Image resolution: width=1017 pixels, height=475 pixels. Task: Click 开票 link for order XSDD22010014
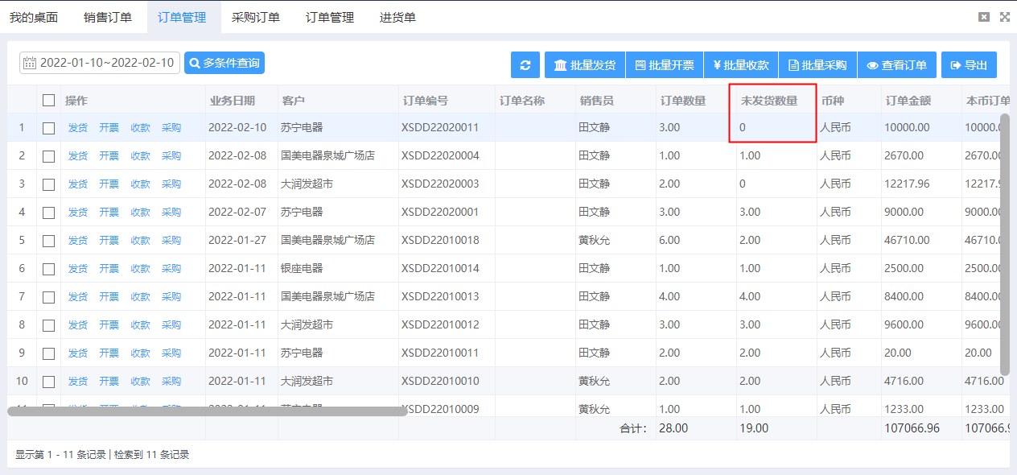[x=109, y=269]
